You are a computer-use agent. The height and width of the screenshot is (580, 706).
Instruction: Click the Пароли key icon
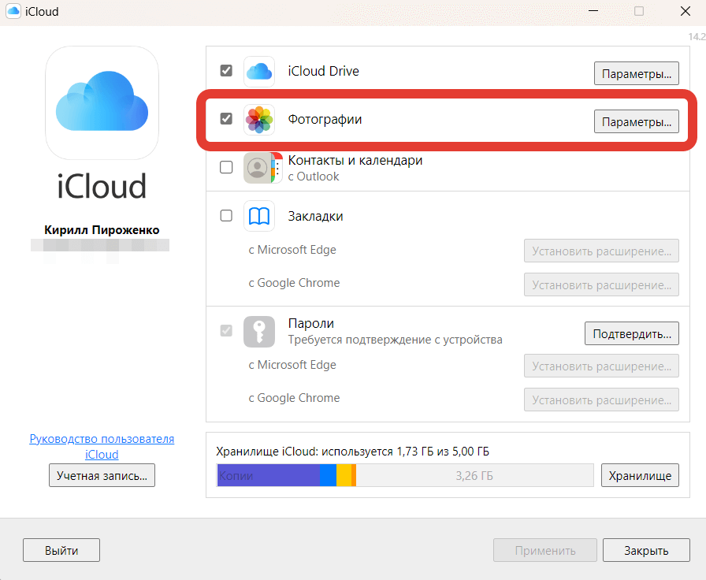(x=259, y=331)
